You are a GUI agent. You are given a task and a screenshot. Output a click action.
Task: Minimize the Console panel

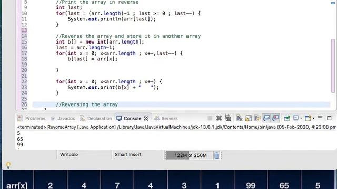pos(320,117)
